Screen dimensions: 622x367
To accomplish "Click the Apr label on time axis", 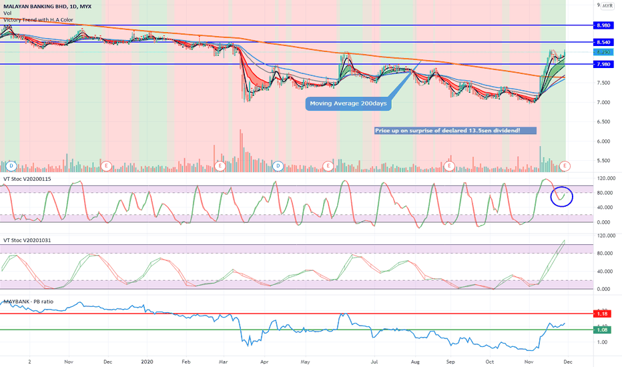I will tap(264, 362).
